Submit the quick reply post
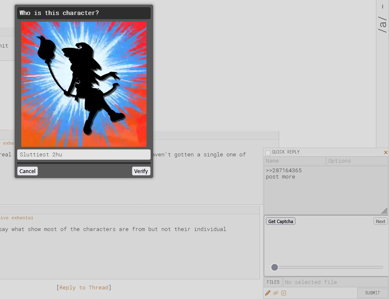The image size is (389, 299). pyautogui.click(x=372, y=293)
